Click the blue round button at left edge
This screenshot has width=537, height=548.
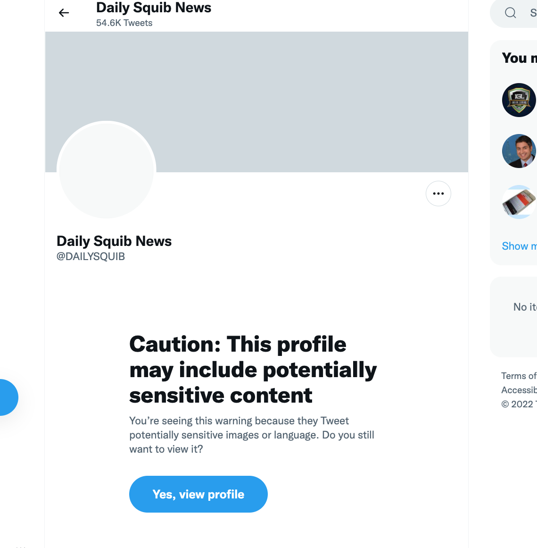7,397
